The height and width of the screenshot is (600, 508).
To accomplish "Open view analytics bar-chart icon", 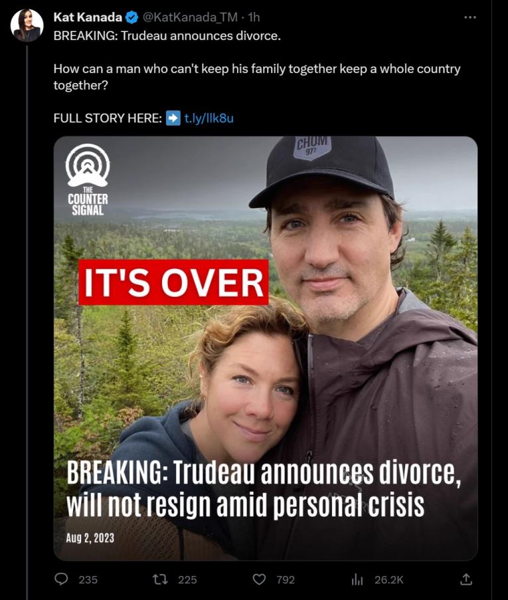I will 357,579.
